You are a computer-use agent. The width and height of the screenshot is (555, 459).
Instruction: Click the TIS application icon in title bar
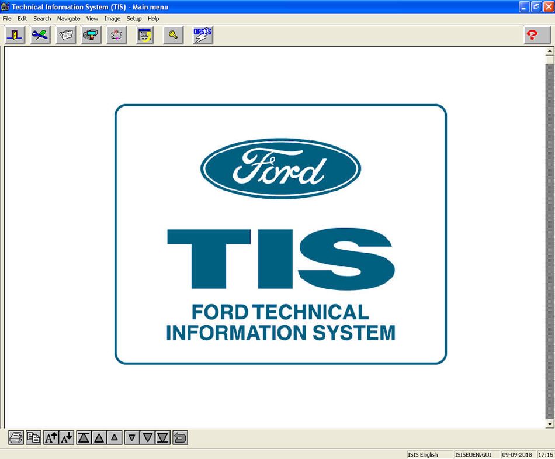(5, 6)
